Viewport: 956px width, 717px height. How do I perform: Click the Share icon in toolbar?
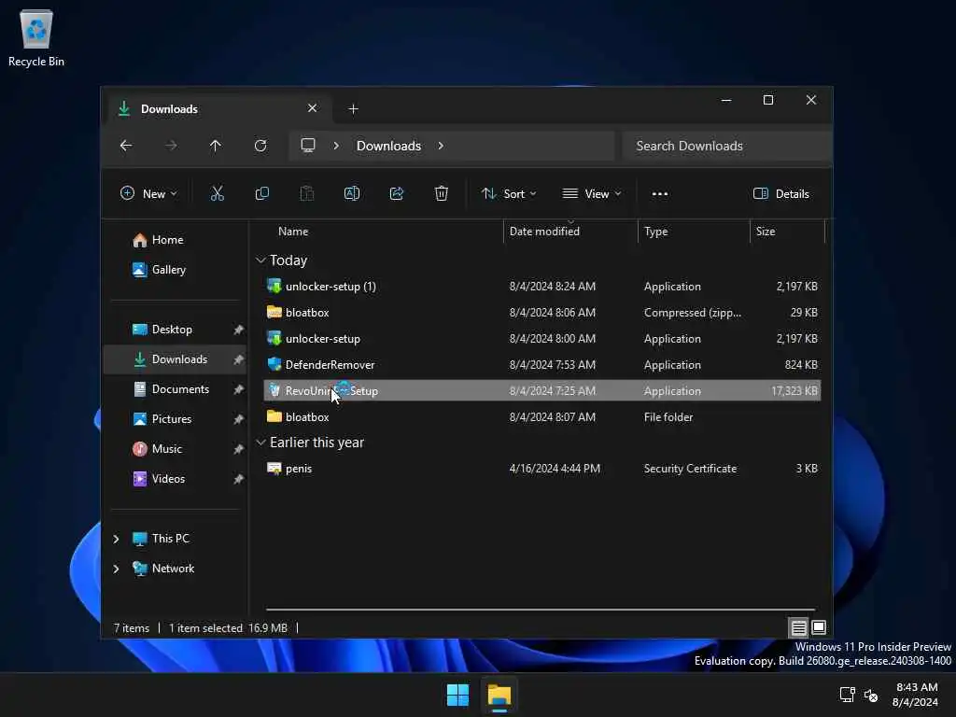click(396, 194)
